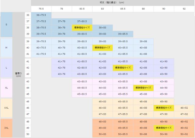Viewport: 195px width, 138px height.
Task: Select neck size row label 44
Action: [28, 88]
